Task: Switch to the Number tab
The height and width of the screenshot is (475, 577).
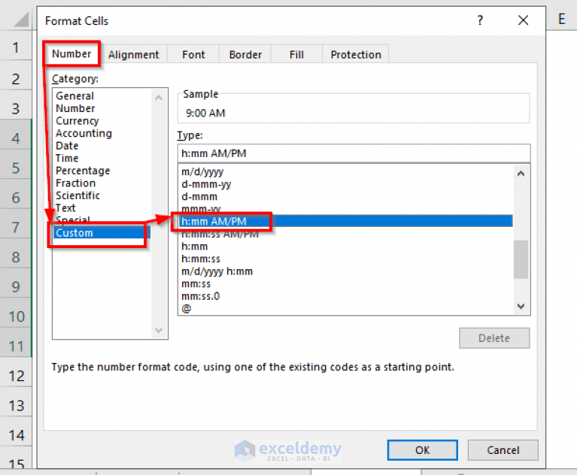Action: coord(71,54)
